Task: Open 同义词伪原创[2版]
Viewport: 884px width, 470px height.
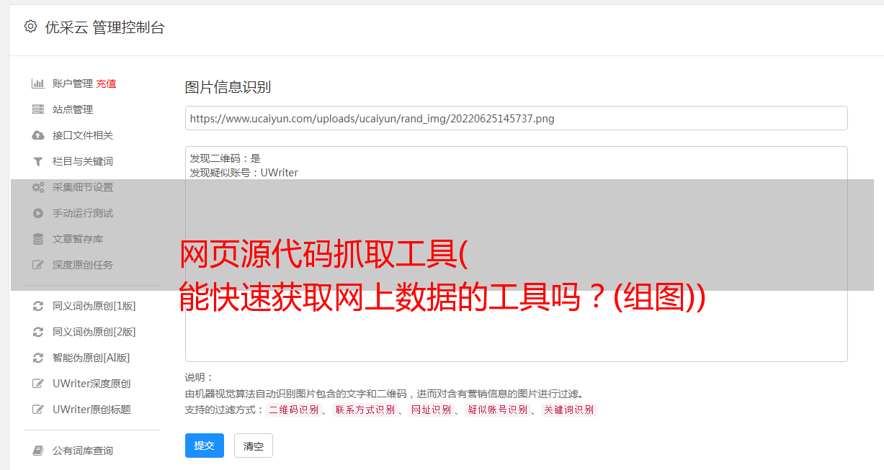Action: pos(94,332)
